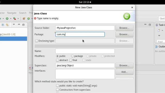The width and height of the screenshot is (165, 93).
Task: Minimize the Package Explorer panel
Action: coord(19,25)
